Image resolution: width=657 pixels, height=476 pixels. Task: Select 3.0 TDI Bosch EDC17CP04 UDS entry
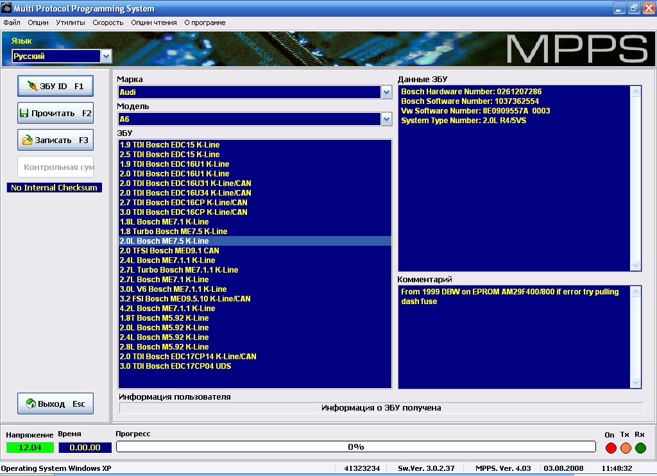point(175,366)
